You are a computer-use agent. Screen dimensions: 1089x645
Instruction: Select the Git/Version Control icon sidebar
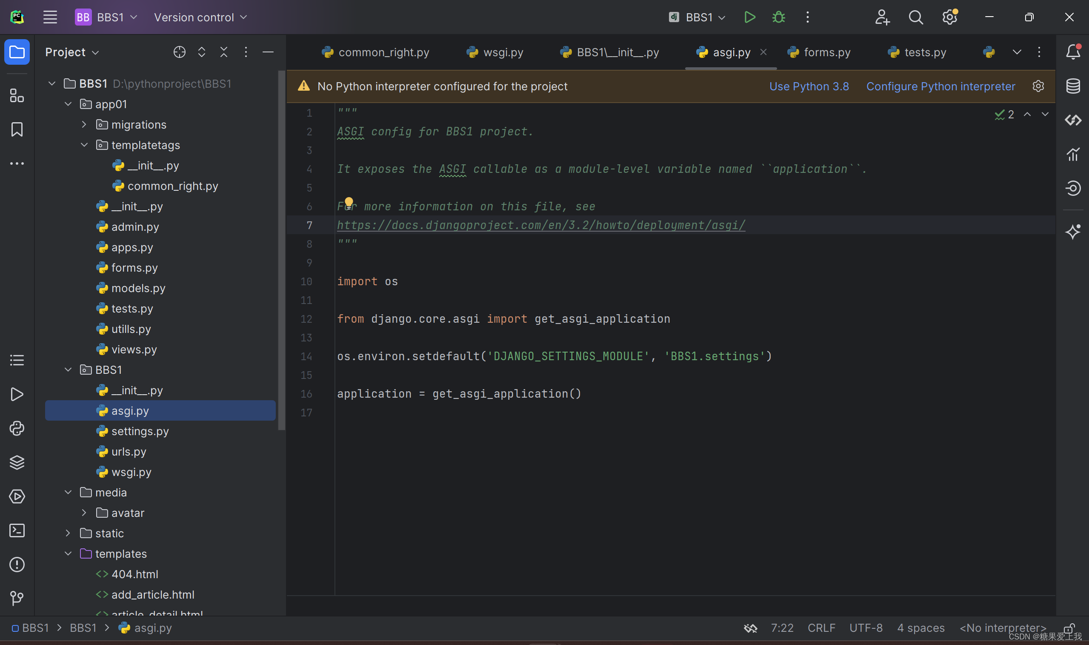(17, 597)
